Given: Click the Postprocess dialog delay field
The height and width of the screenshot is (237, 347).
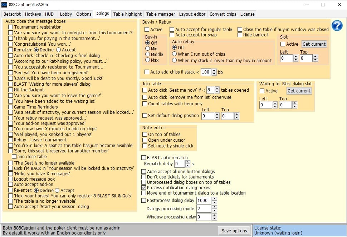Looking at the screenshot, I should pos(204,201).
